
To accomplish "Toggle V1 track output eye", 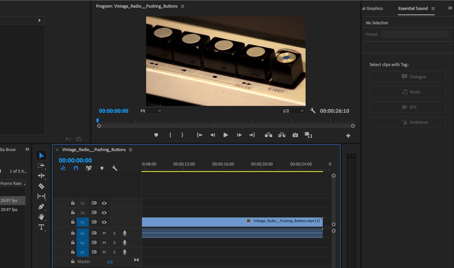I will point(104,222).
